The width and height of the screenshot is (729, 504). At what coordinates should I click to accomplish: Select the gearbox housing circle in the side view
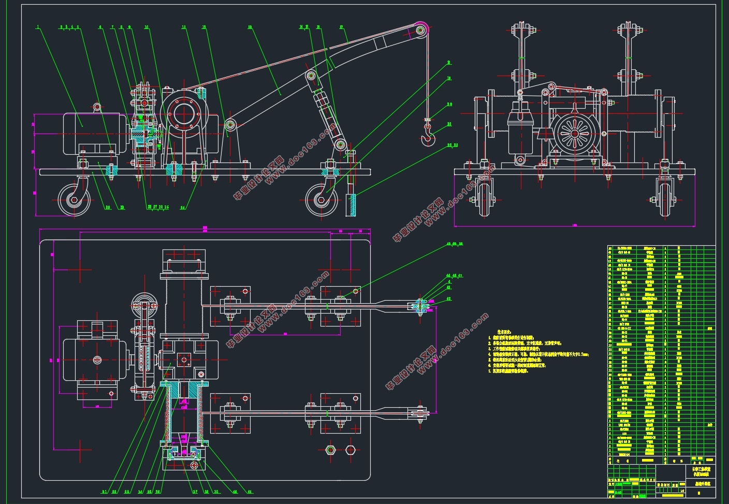coord(184,115)
